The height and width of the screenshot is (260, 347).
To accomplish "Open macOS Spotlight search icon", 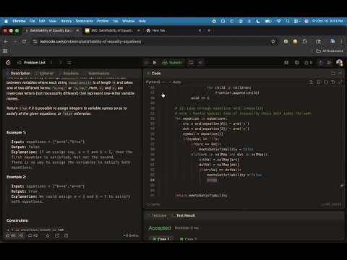I will click(288, 21).
